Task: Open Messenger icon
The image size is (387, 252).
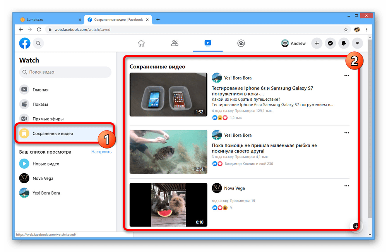Action: pos(330,43)
